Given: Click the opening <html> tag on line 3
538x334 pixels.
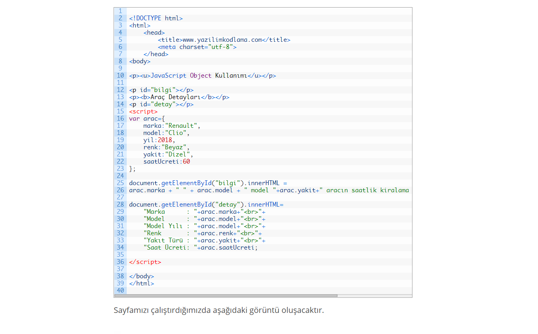Looking at the screenshot, I should [x=140, y=25].
